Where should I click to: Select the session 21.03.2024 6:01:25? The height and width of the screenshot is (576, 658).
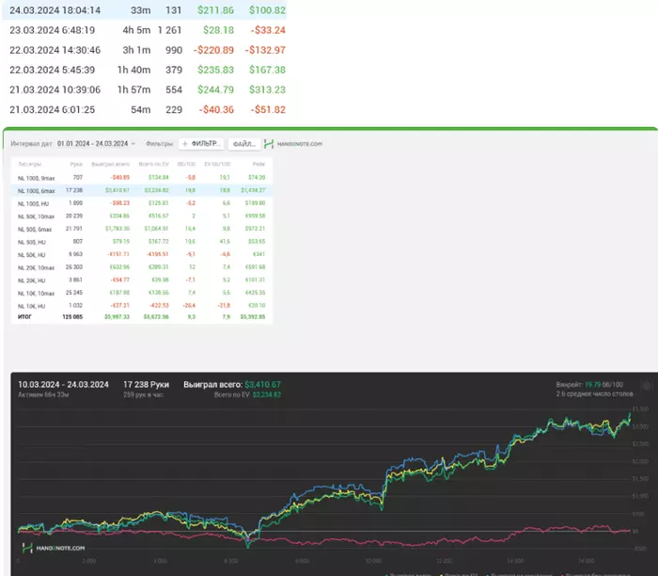[x=145, y=110]
